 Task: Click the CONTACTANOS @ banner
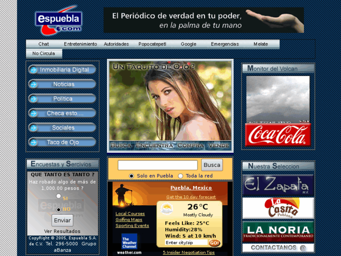(278, 248)
